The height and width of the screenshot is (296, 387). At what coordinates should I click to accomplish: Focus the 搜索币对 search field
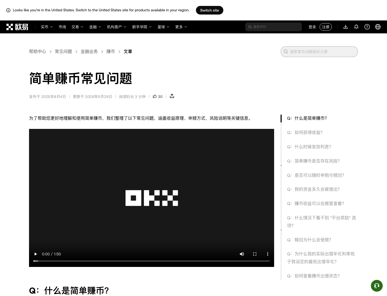pos(274,27)
